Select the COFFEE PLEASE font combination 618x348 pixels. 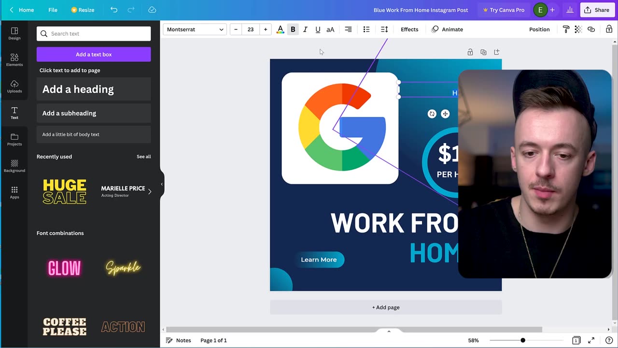64,327
